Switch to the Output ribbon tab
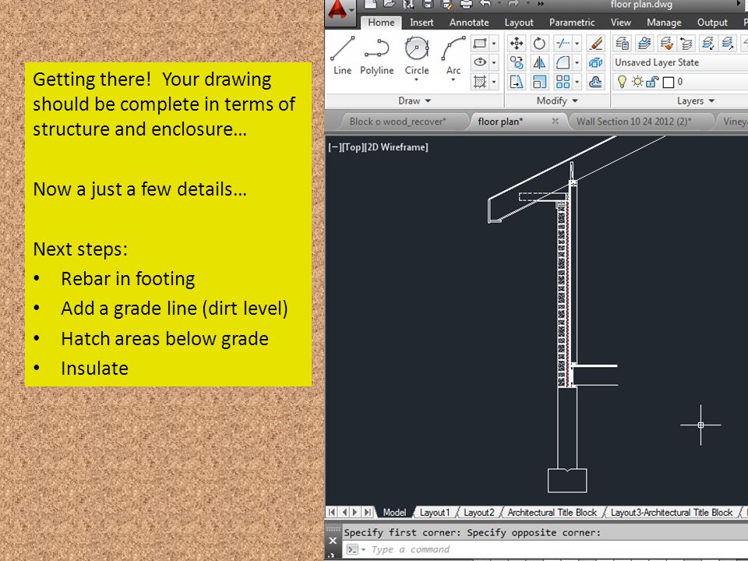748x561 pixels. pos(712,23)
